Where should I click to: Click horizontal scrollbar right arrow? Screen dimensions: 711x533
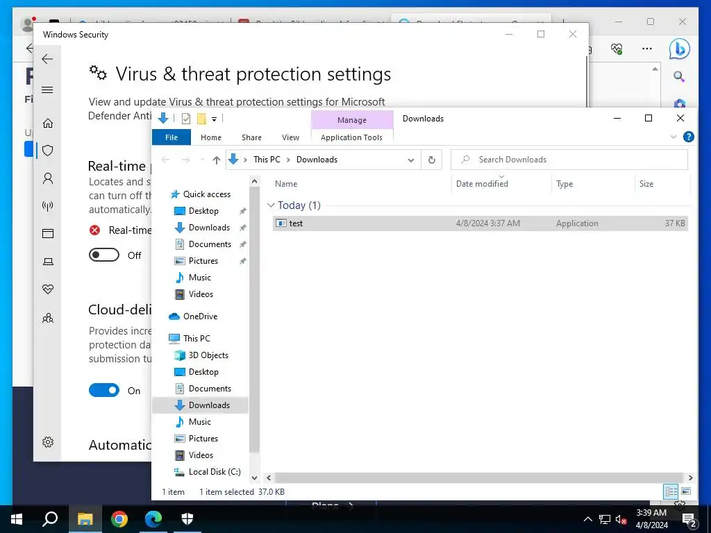pyautogui.click(x=690, y=477)
